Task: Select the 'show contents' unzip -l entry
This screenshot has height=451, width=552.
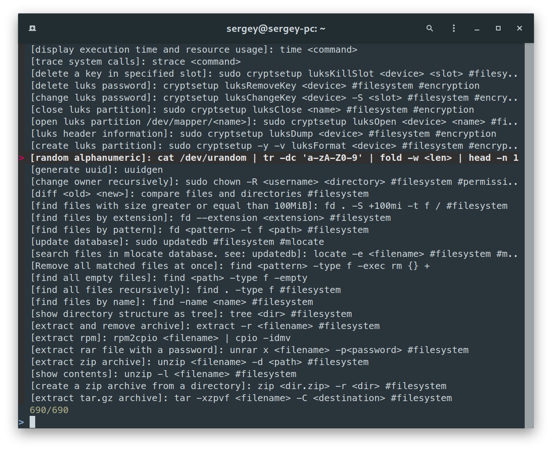Action: point(163,374)
